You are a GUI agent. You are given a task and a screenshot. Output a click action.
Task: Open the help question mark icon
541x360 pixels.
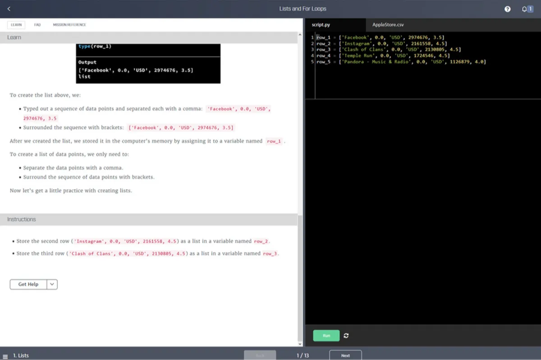pos(508,9)
